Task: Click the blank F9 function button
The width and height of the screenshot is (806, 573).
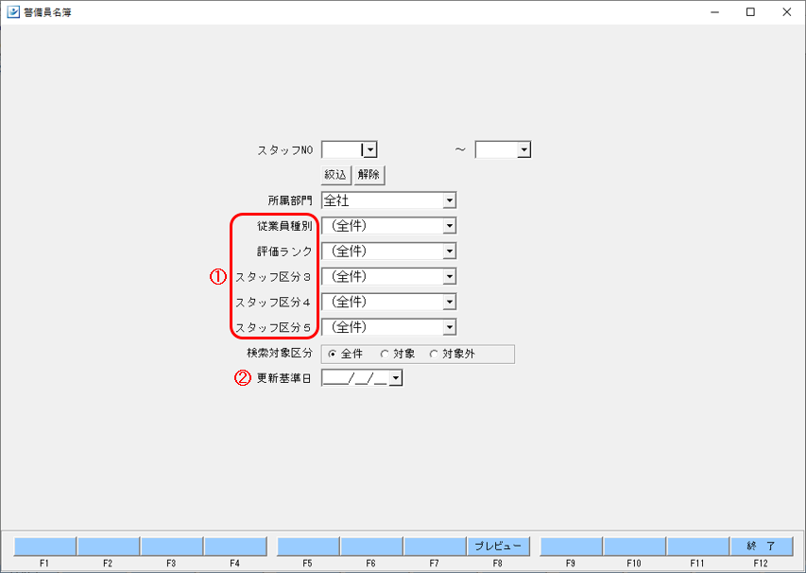Action: 571,546
